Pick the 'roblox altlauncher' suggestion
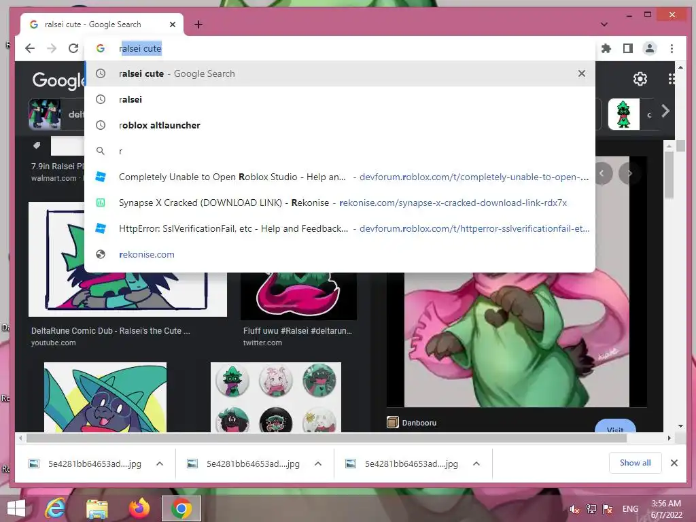 (340, 125)
